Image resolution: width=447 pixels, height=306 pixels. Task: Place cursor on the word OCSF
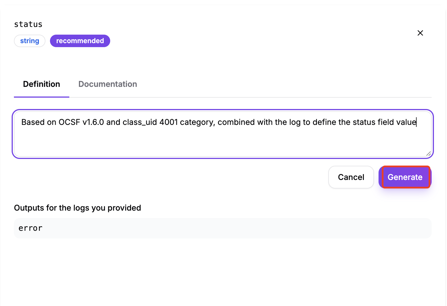(69, 122)
